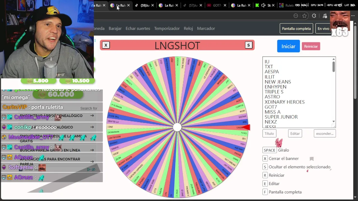This screenshot has width=358, height=201.
Task: Select AESPA in the entries list
Action: tap(272, 72)
